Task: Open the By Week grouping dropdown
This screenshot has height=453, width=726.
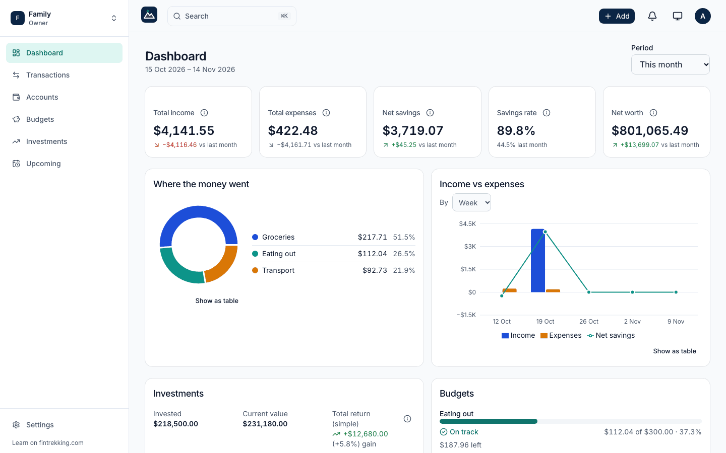Action: tap(471, 203)
